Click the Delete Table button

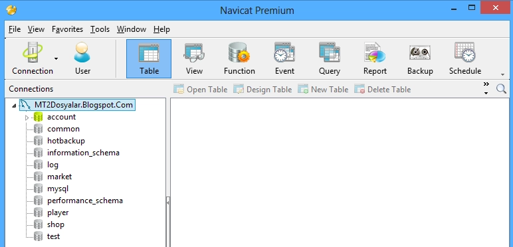click(383, 89)
